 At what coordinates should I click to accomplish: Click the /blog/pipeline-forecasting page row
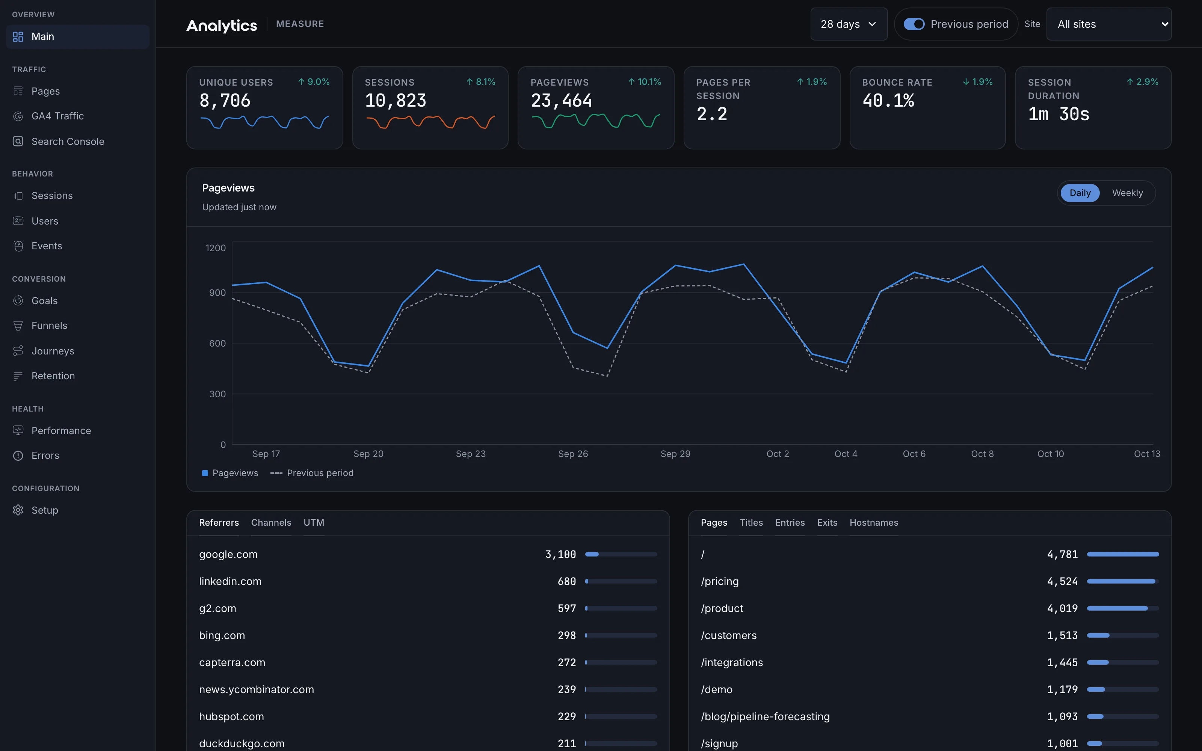(x=929, y=717)
